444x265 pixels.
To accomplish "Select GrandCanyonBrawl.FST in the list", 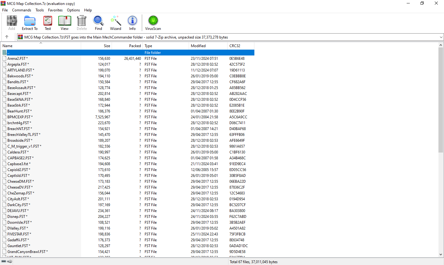I will [x=27, y=252].
